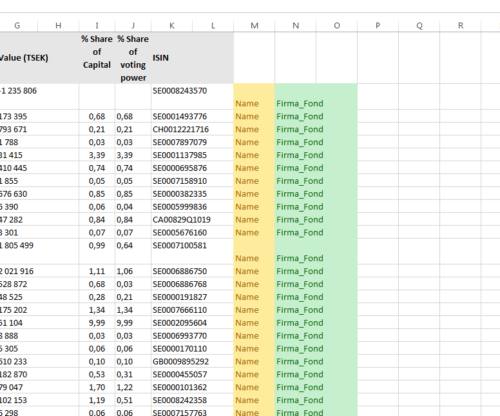
Task: Select the 1,70 Share of Capital cell
Action: (97, 387)
